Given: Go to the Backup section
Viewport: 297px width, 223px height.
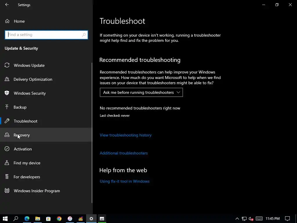Looking at the screenshot, I should coord(46,107).
